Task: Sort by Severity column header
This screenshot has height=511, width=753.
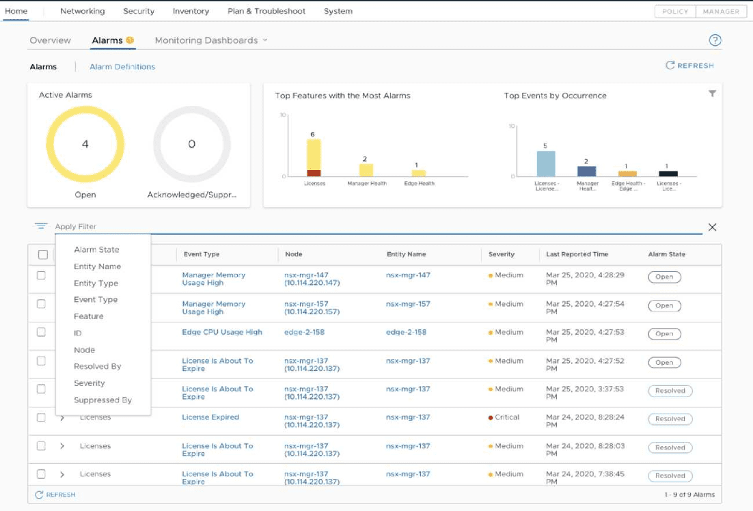Action: click(502, 255)
